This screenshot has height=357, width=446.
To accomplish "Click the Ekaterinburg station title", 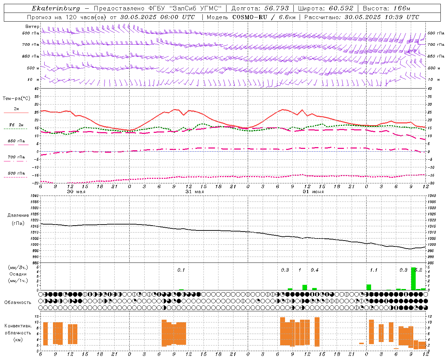I will 56,8.
